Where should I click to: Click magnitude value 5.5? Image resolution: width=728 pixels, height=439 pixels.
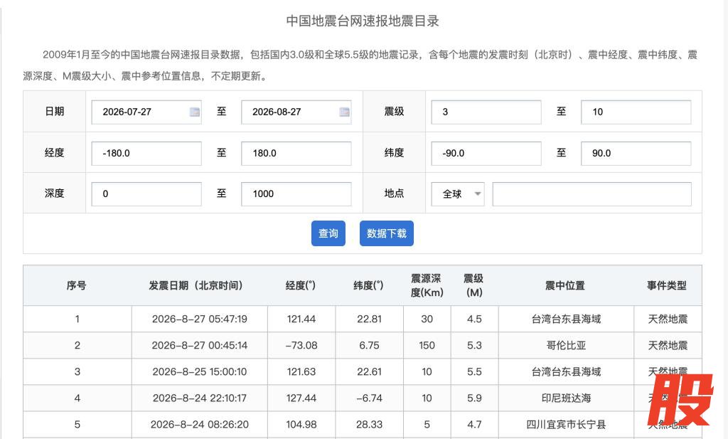pyautogui.click(x=474, y=372)
